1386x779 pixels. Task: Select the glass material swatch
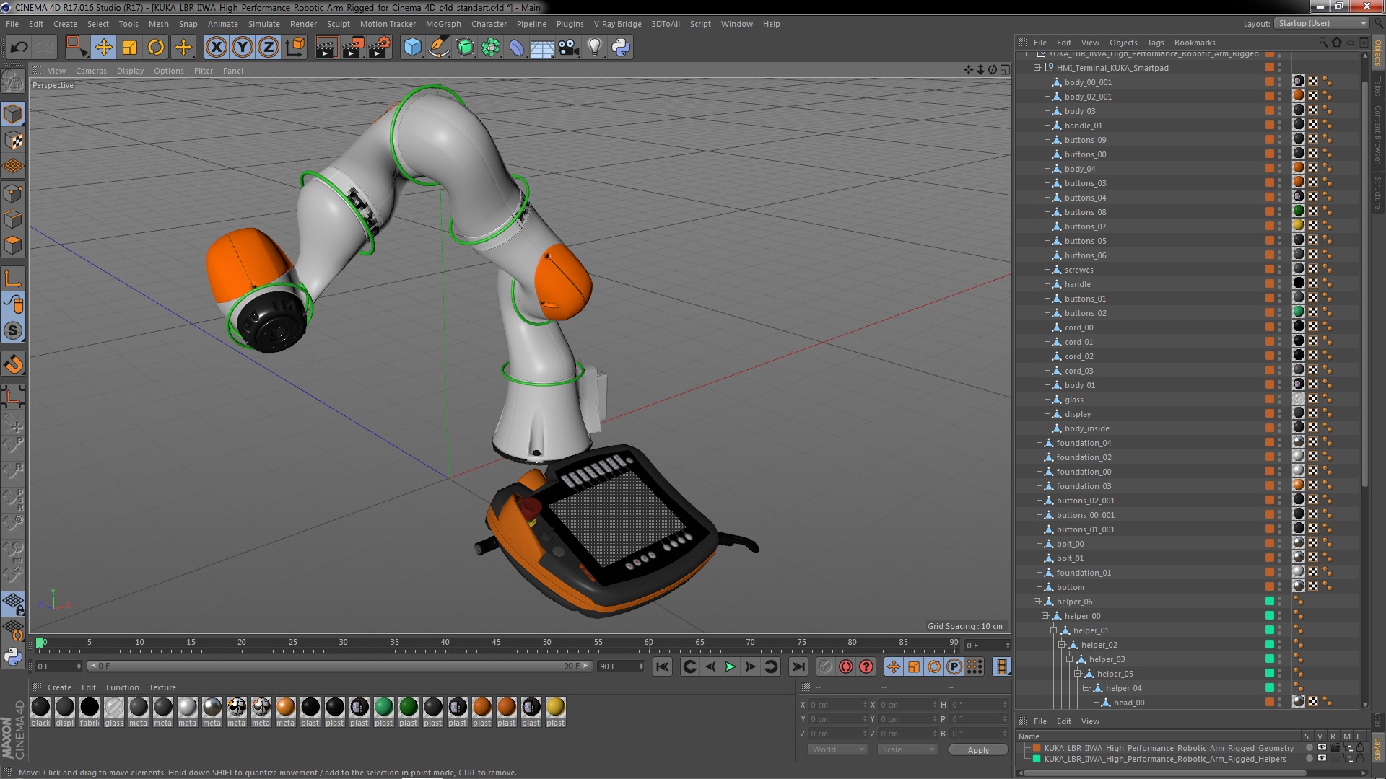114,708
